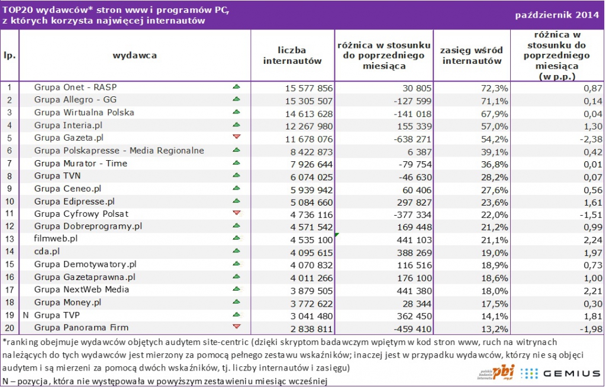Click the small green marker near the filmweb.pl difference cell
This screenshot has width=606, height=387.
pos(337,235)
